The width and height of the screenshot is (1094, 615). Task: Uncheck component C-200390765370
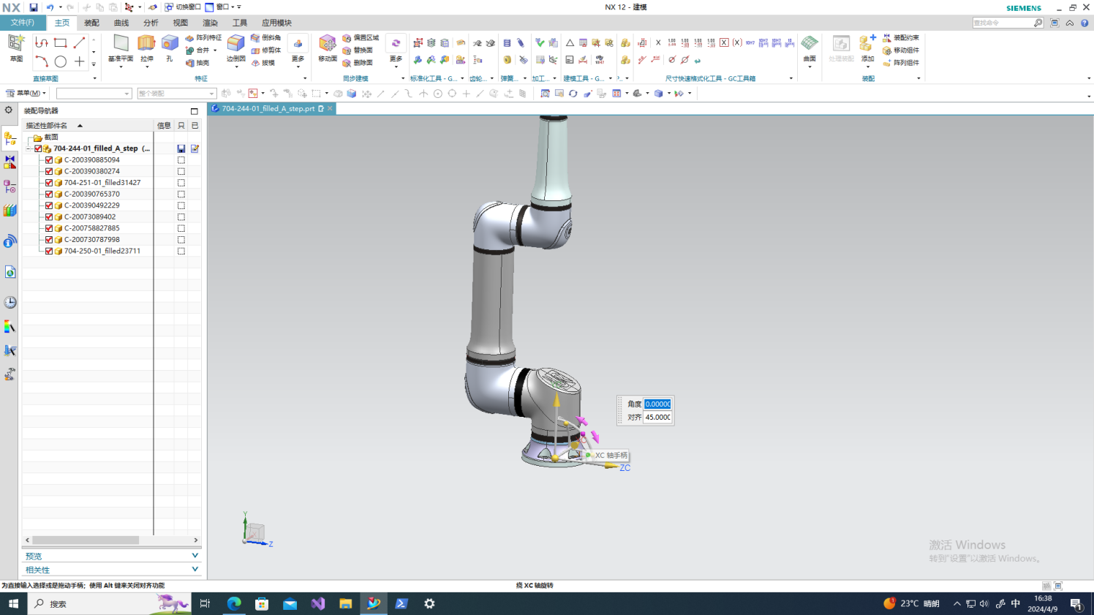pyautogui.click(x=49, y=195)
